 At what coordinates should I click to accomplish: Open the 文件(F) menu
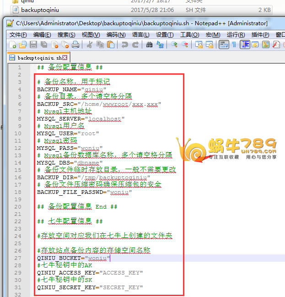[x=18, y=35]
